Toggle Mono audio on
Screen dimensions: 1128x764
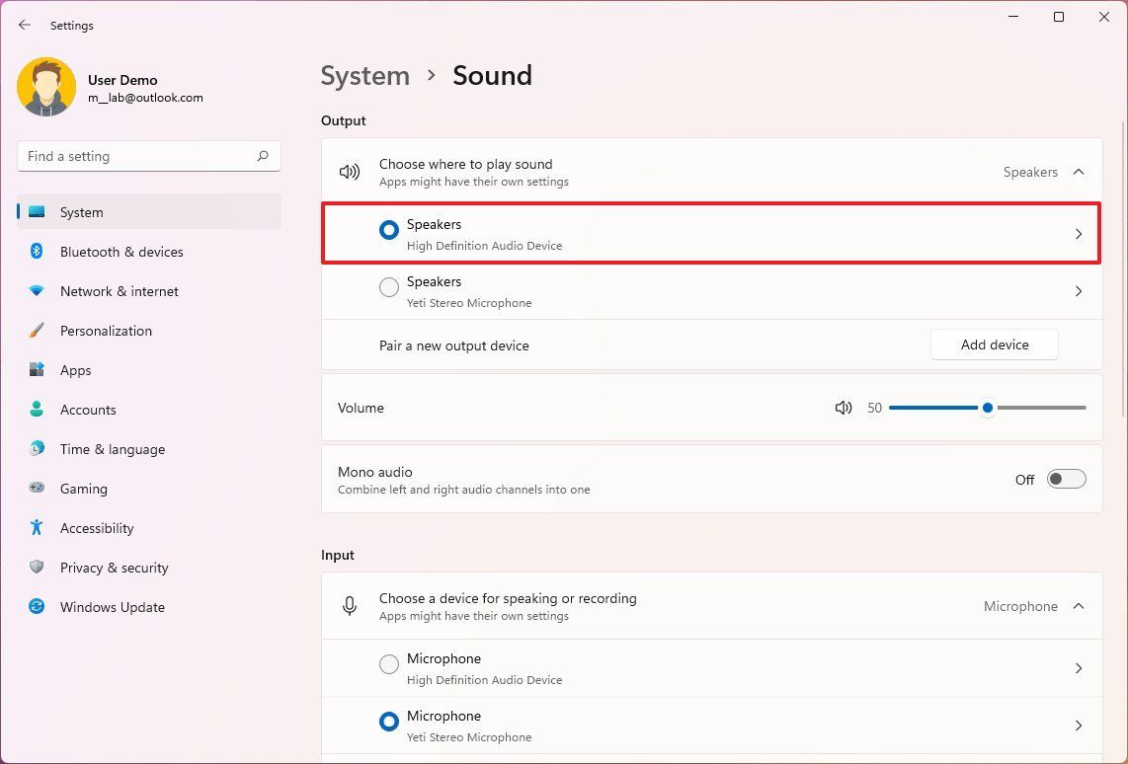point(1066,479)
